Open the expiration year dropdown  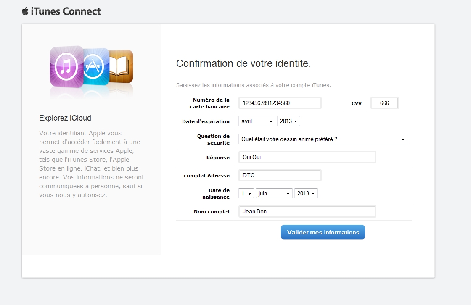click(x=288, y=121)
